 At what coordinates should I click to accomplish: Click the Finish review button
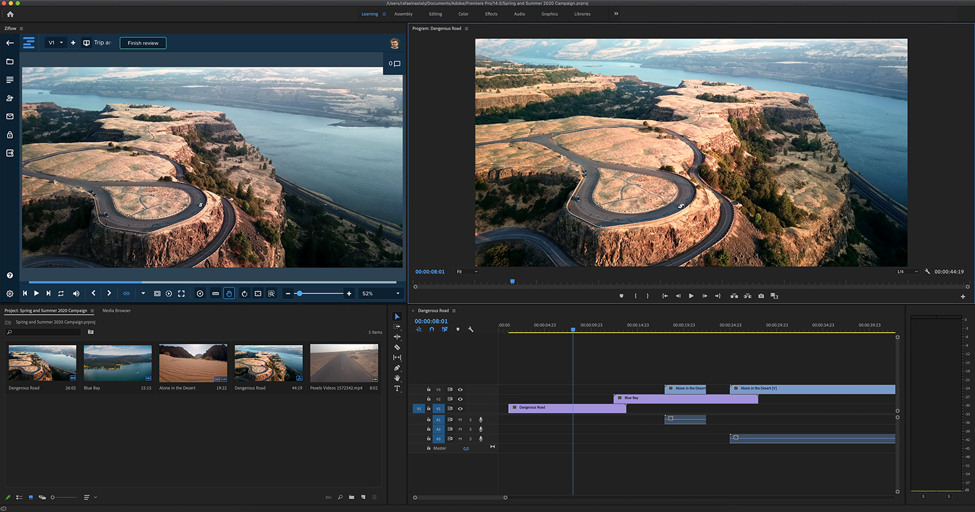point(143,43)
